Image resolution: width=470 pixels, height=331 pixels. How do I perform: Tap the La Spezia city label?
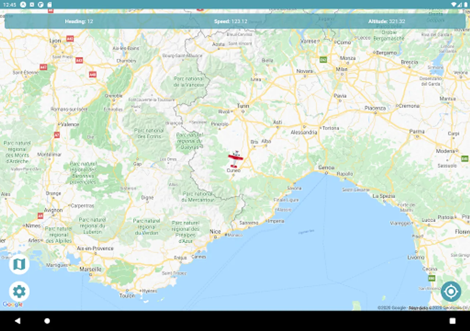384,196
